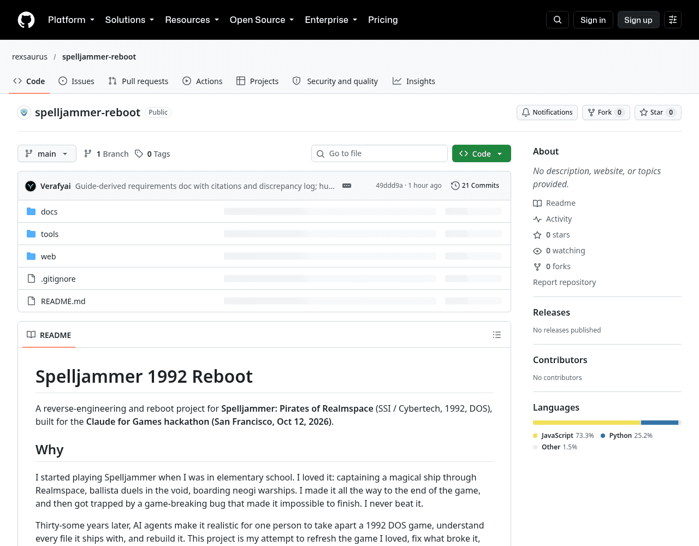
Task: Open the Resources dropdown
Action: click(192, 20)
